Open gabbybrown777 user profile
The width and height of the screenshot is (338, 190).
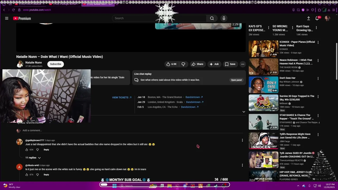(35, 140)
